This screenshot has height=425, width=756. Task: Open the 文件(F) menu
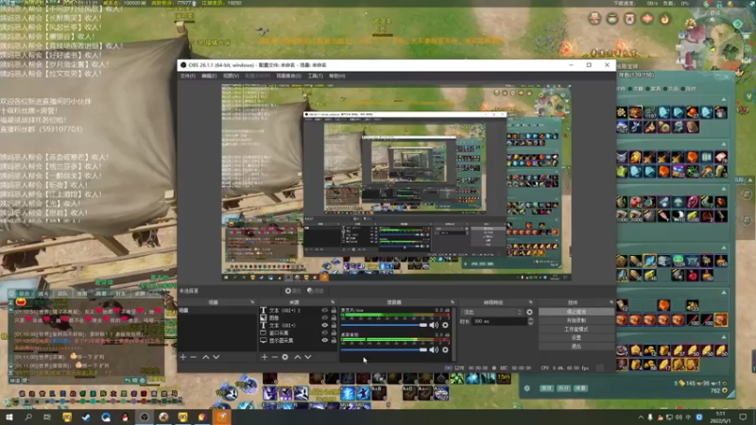187,76
